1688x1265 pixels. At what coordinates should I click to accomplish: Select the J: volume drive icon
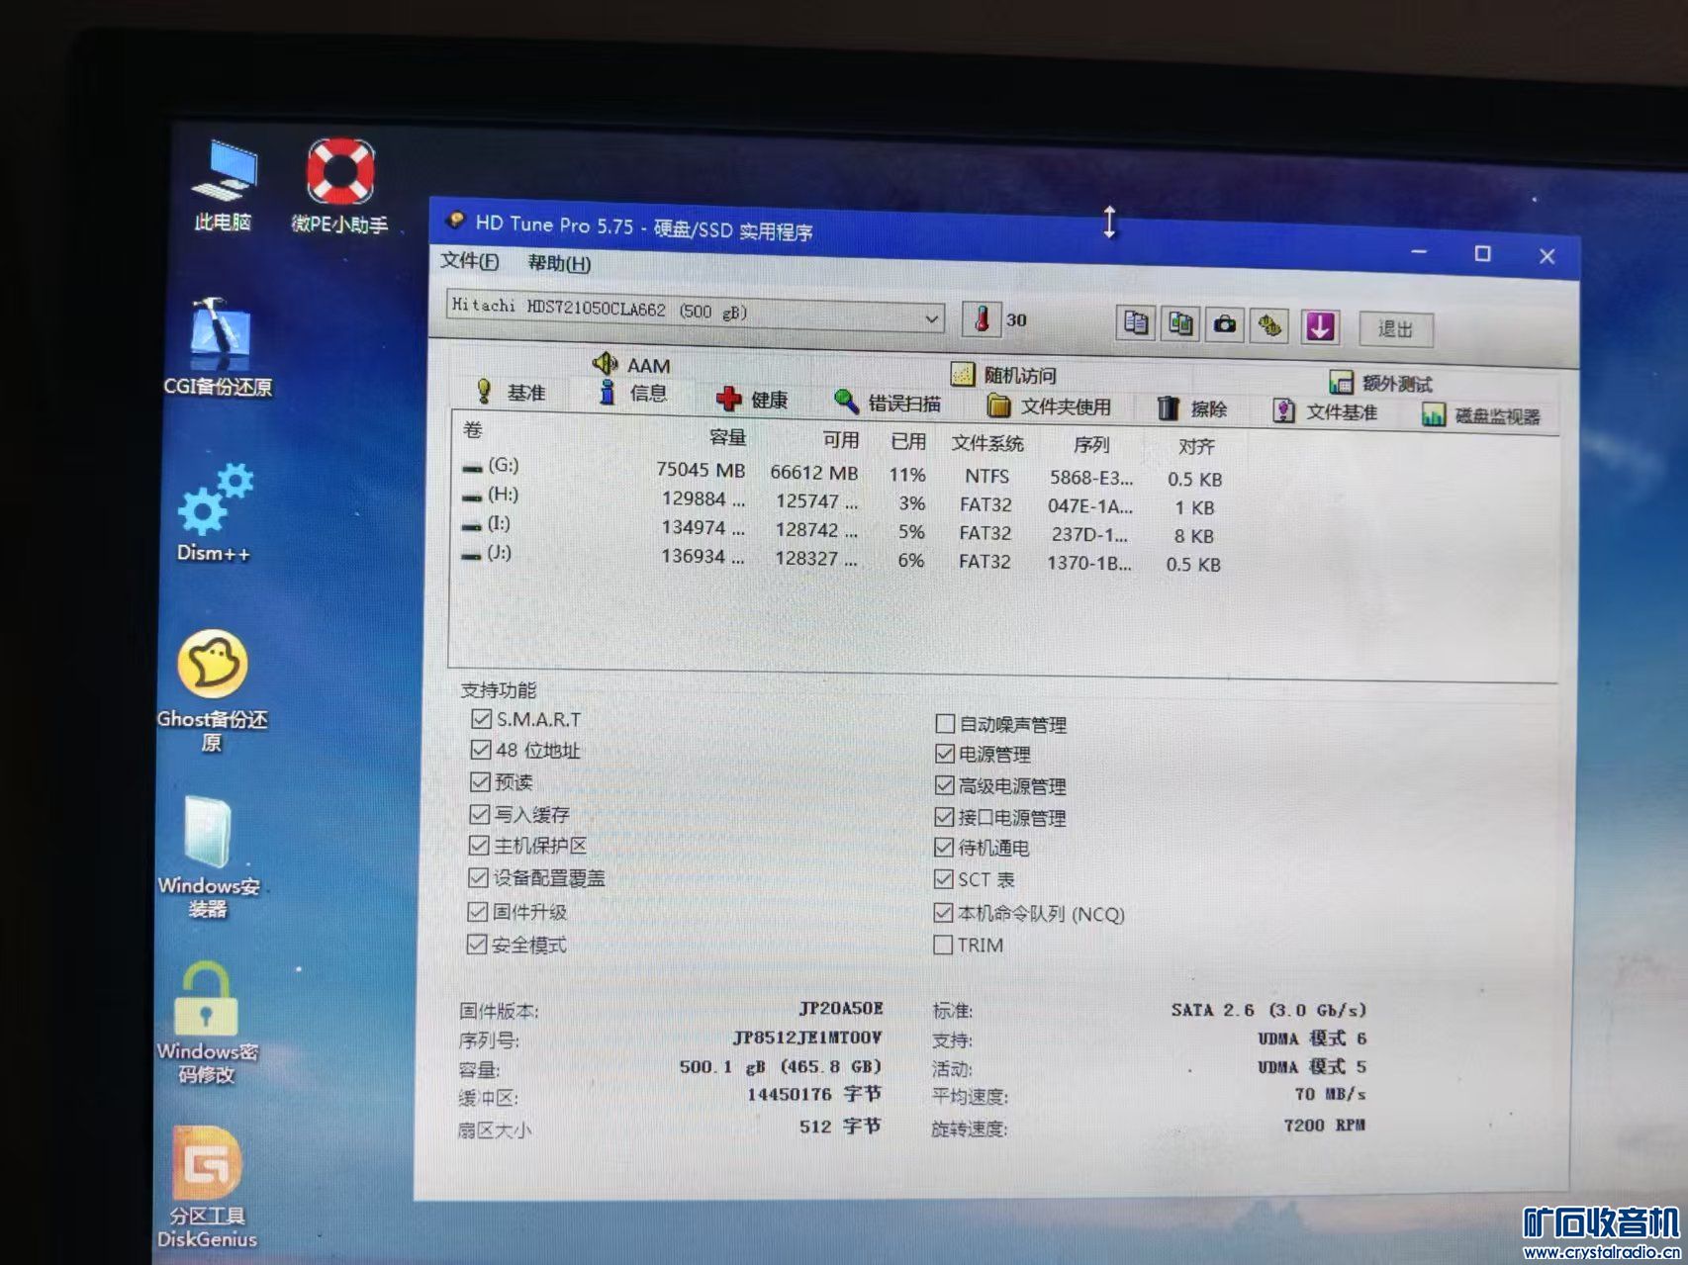471,555
